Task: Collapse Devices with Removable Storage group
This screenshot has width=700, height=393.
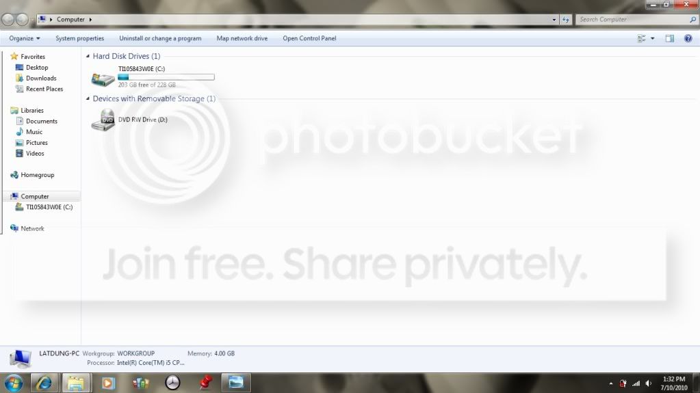Action: coord(88,98)
